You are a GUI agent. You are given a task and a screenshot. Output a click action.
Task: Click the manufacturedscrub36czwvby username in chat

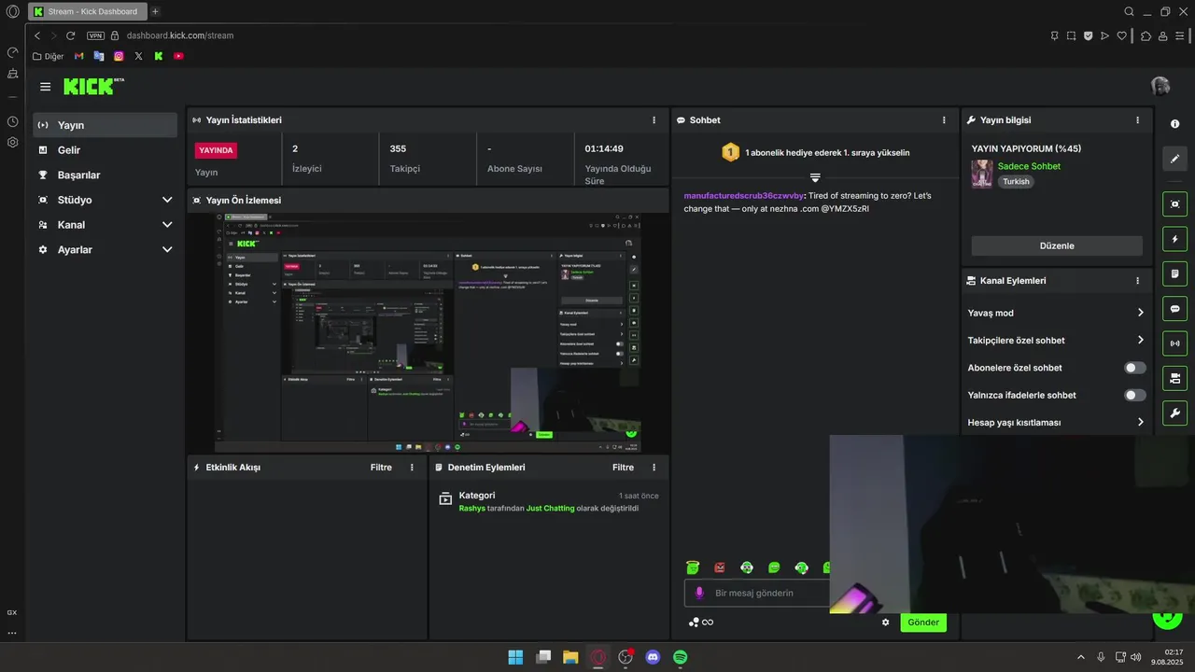coord(743,196)
